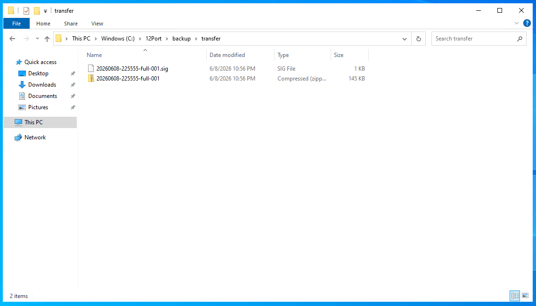The image size is (536, 306).
Task: Open Desktop in Quick access
Action: pyautogui.click(x=38, y=73)
